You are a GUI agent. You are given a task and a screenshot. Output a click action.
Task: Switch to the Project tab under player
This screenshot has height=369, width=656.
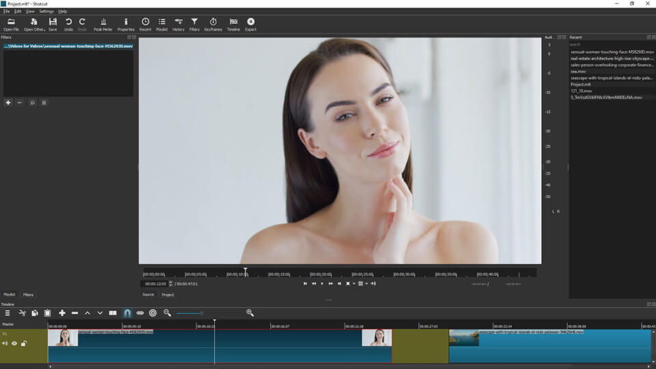(x=167, y=295)
